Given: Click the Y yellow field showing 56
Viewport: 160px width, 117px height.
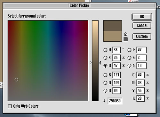Looking at the screenshot, I should (140, 91).
